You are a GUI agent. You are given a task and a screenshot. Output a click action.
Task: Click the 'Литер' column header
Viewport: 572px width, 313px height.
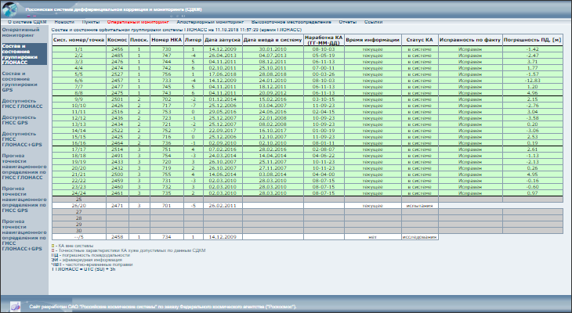click(x=194, y=40)
